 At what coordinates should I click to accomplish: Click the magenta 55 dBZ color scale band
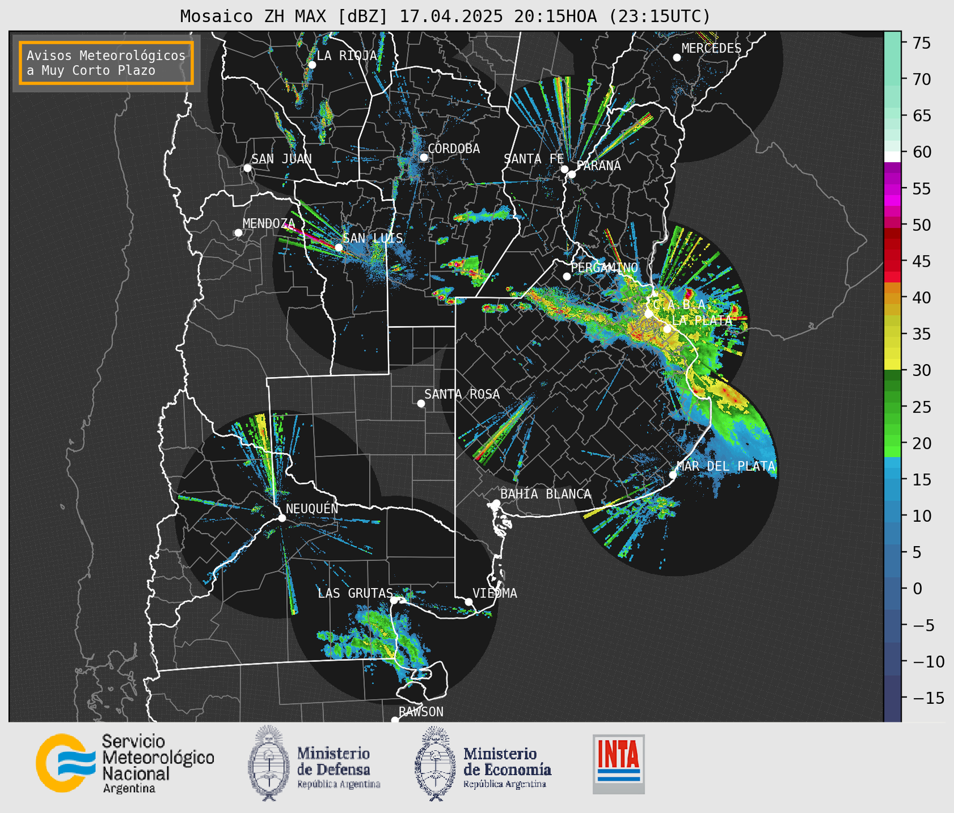point(892,188)
